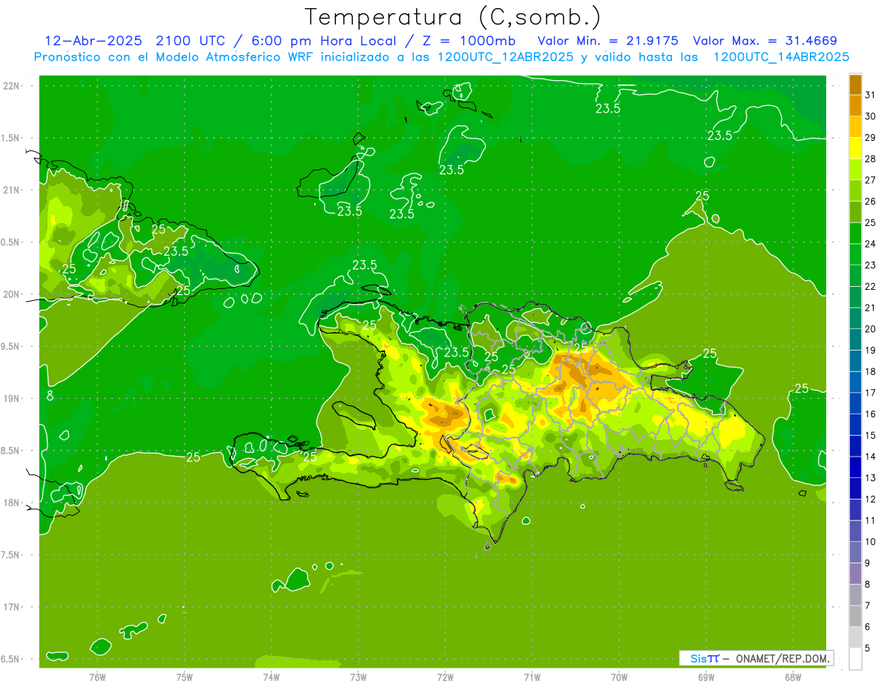Screen dimensions: 890x687
Task: Click the 70W longitude axis label
Action: [x=619, y=677]
